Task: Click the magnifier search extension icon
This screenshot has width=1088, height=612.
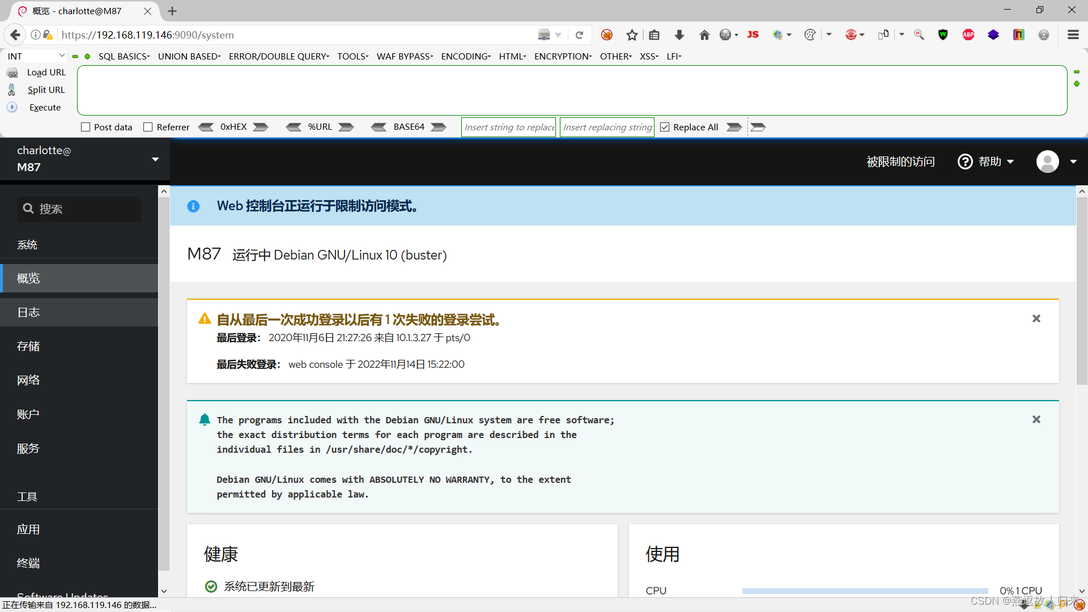Action: pos(919,35)
